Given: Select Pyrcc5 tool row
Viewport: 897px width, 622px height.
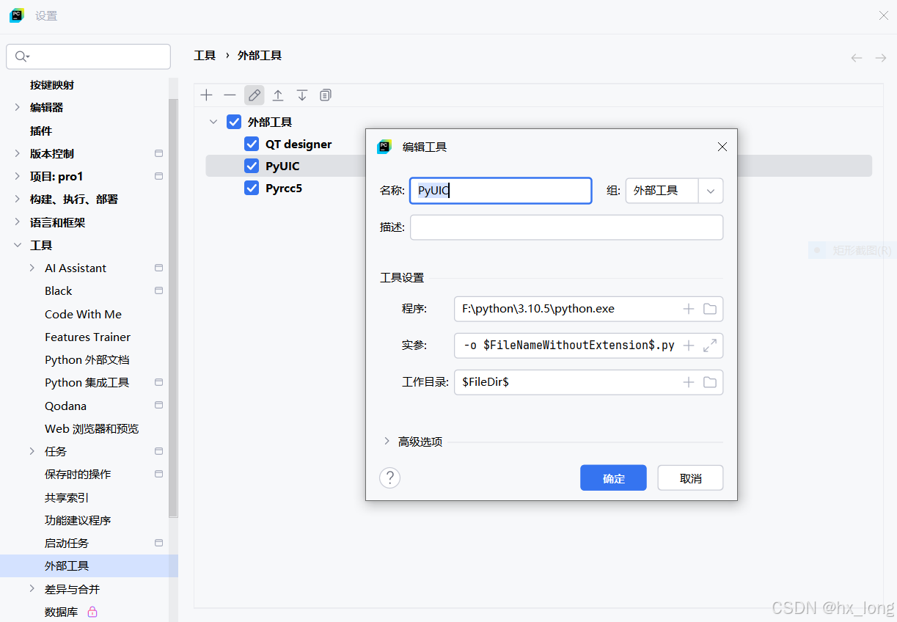Looking at the screenshot, I should [284, 188].
